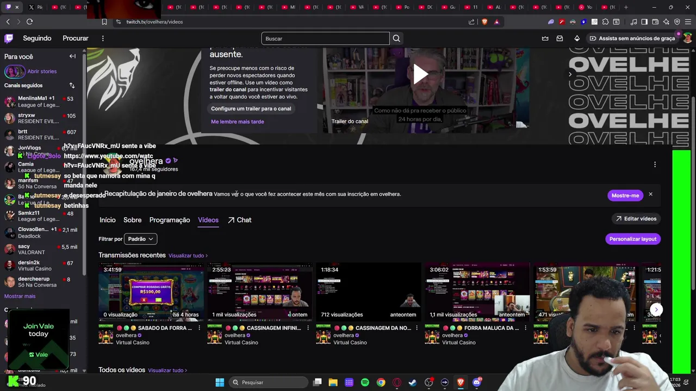Open browser extensions puzzle icon
The height and width of the screenshot is (391, 696).
click(x=605, y=22)
